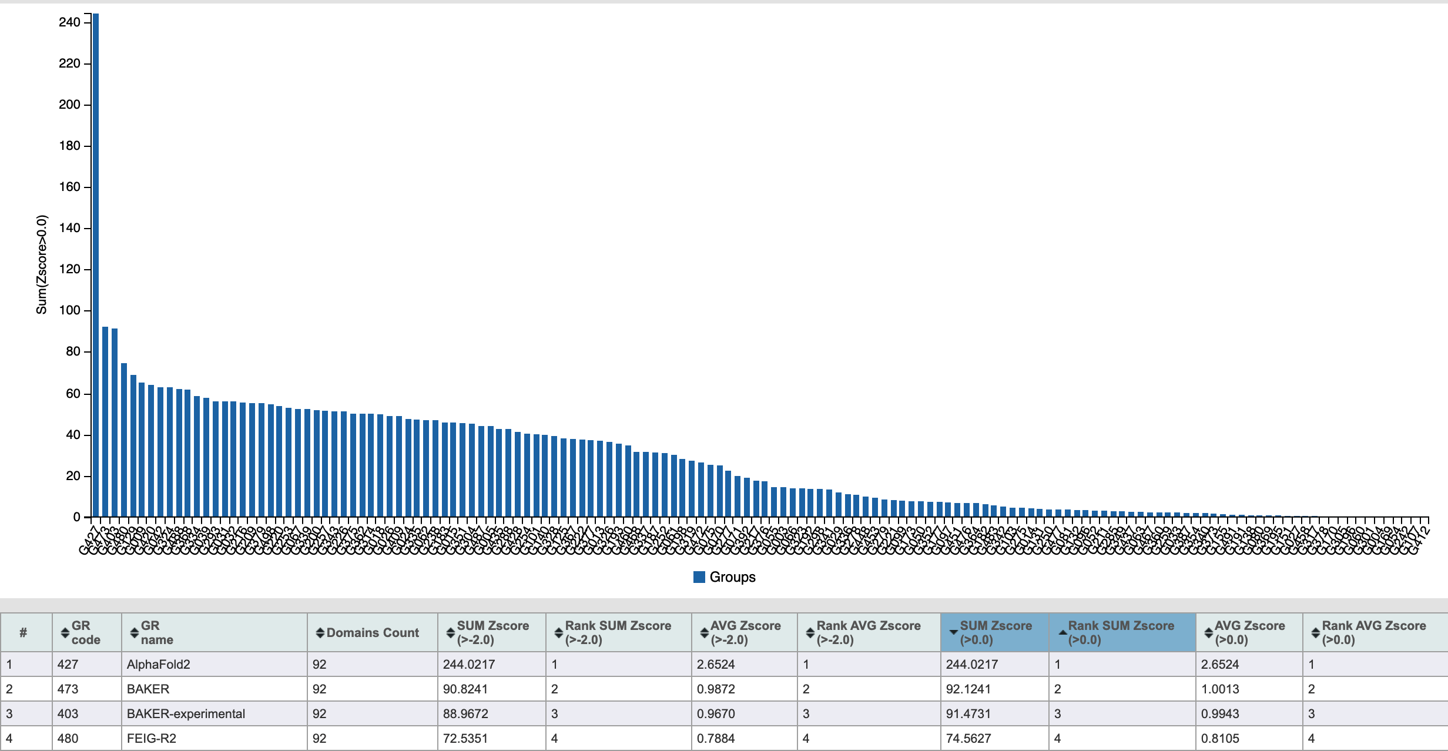Select the AlphaFold2 group name cell

159,665
